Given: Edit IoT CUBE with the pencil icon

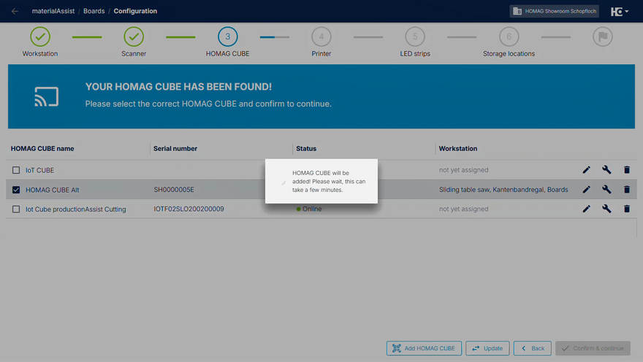Looking at the screenshot, I should pos(587,169).
